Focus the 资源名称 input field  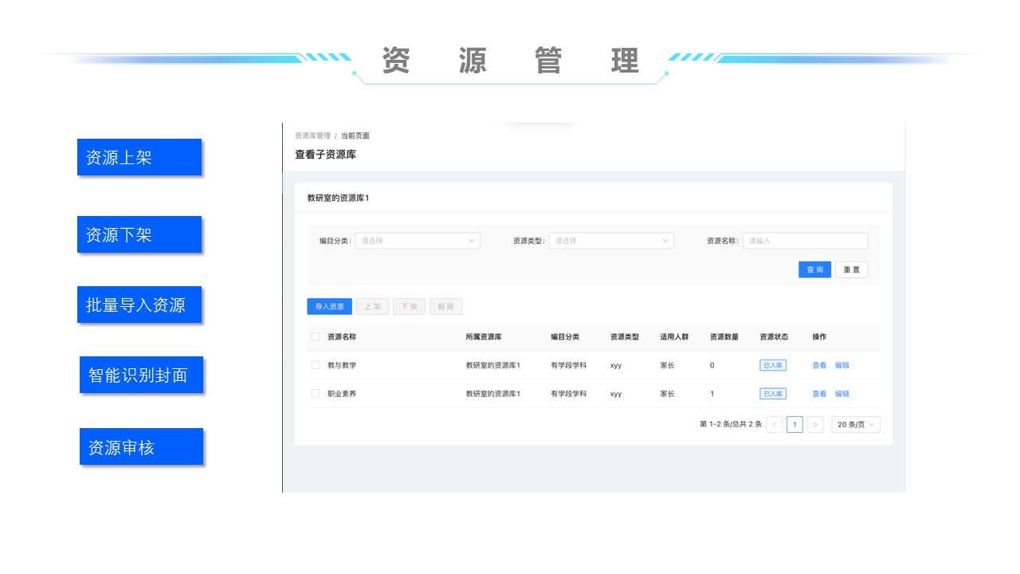804,241
